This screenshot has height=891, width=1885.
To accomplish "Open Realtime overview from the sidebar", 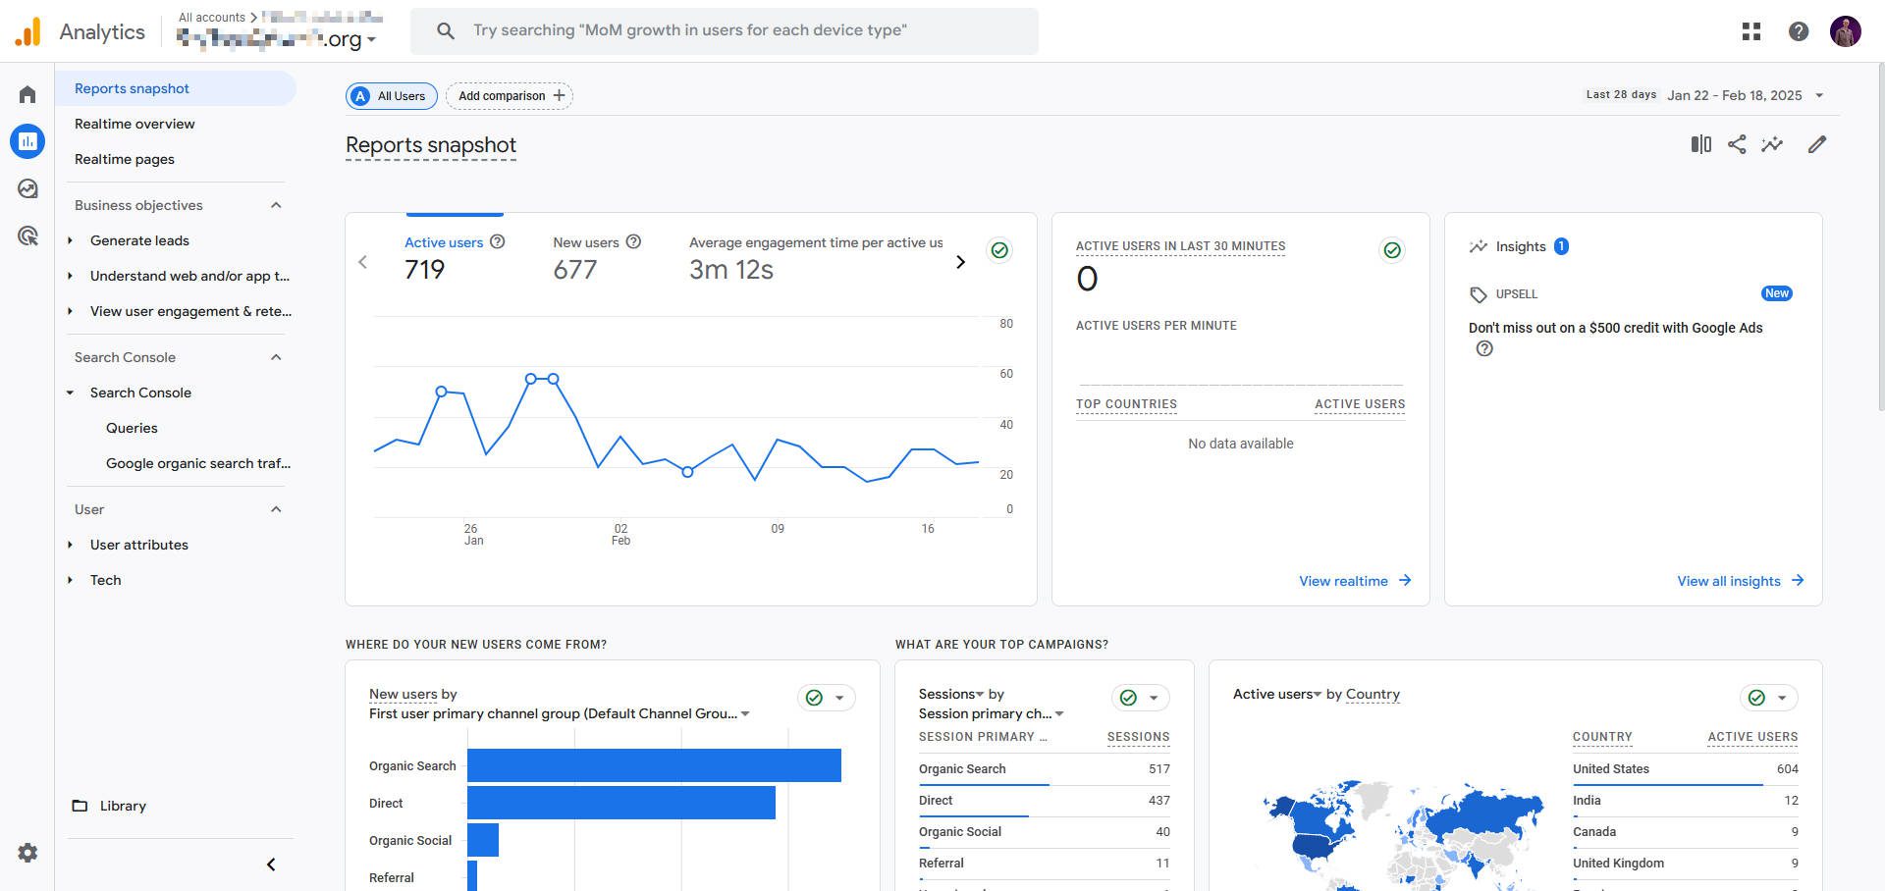I will tap(135, 124).
